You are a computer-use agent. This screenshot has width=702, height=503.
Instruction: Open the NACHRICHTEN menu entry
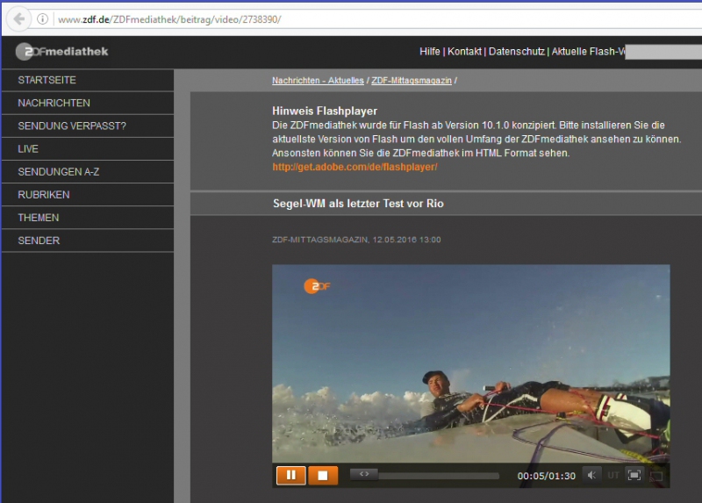coord(88,103)
